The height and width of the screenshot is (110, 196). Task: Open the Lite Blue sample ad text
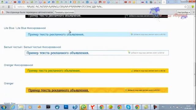pos(56,35)
